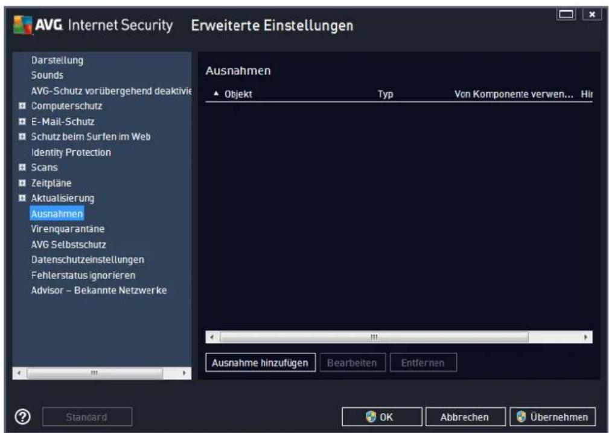
Task: Select AVG Selbstschutz in the tree
Action: click(x=68, y=245)
